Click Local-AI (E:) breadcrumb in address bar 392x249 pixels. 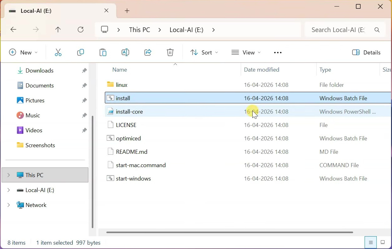(186, 30)
